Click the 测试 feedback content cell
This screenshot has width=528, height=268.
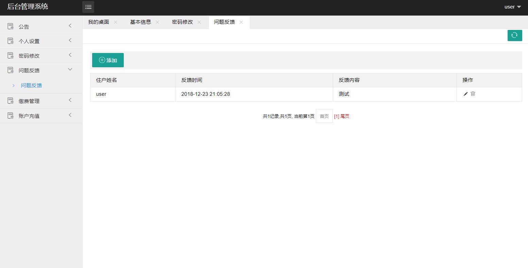tap(344, 94)
